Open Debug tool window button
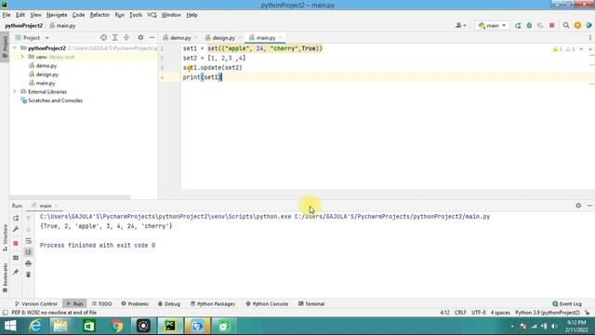 pyautogui.click(x=169, y=304)
